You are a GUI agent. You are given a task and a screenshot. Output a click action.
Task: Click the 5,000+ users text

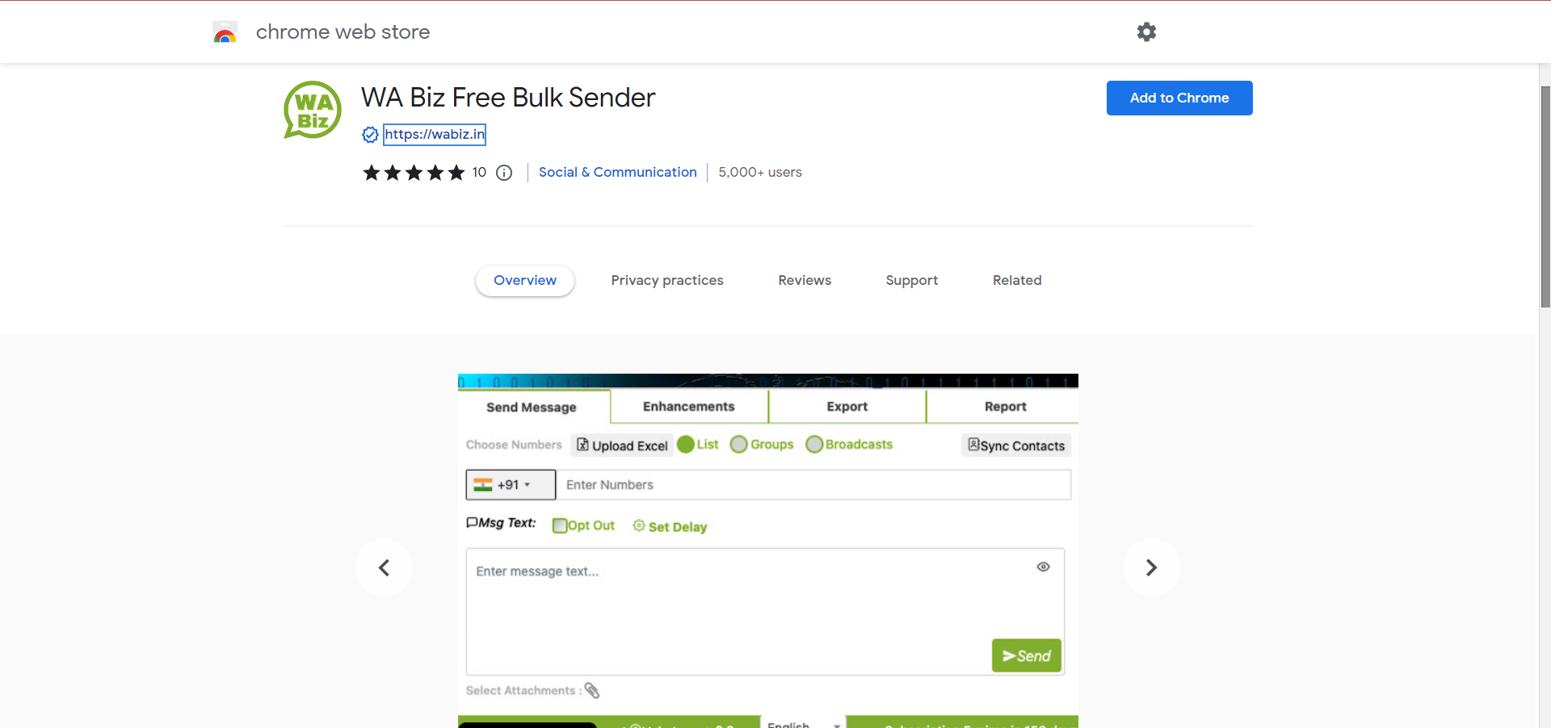click(760, 173)
